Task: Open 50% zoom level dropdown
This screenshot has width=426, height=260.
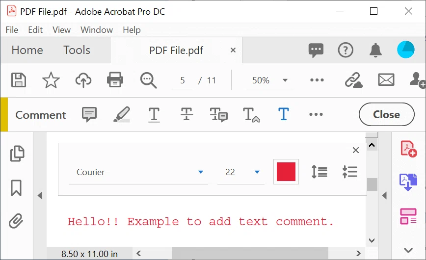Action: 269,80
